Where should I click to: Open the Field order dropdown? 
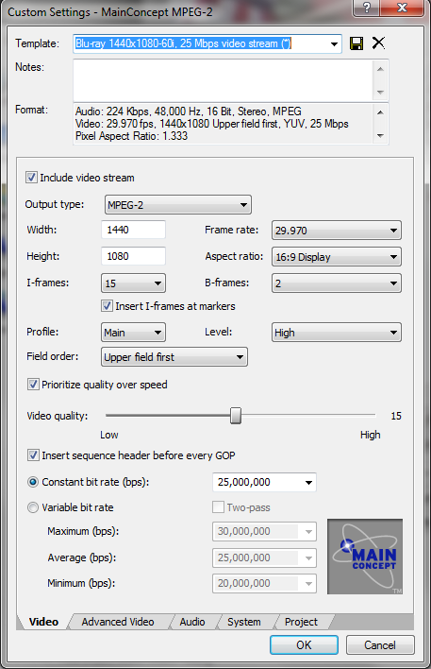(174, 357)
